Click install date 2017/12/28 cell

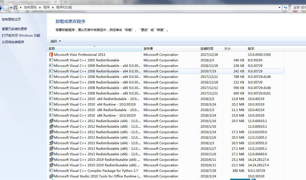coord(209,55)
